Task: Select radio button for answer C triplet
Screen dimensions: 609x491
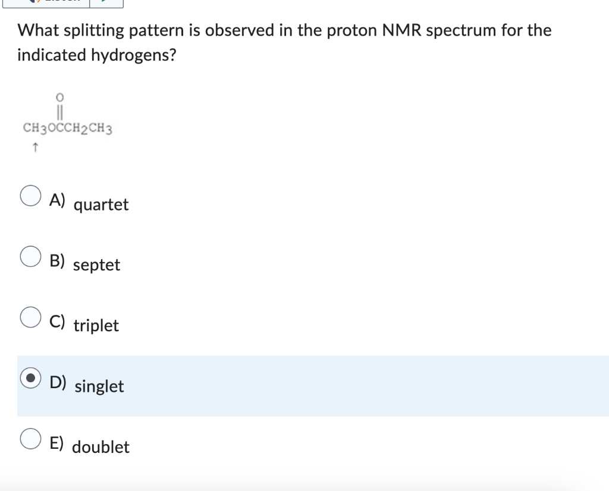Action: click(30, 318)
